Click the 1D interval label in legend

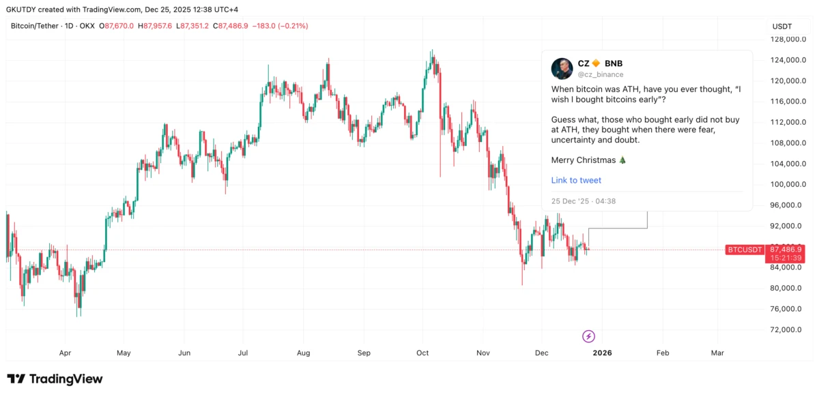tap(68, 26)
